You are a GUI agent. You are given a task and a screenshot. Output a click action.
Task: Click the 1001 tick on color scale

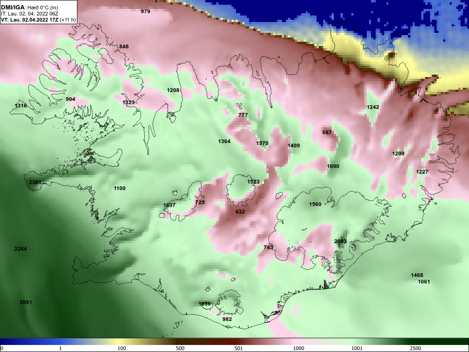357,348
